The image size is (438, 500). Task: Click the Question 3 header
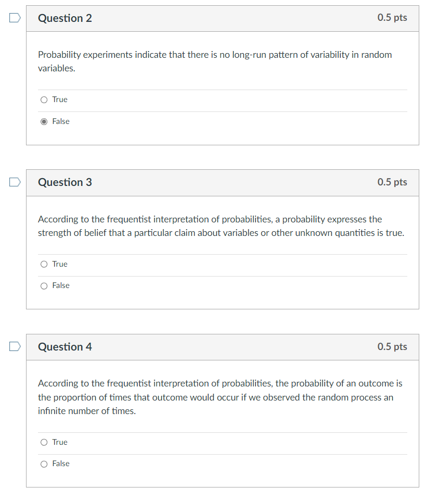[x=65, y=182]
